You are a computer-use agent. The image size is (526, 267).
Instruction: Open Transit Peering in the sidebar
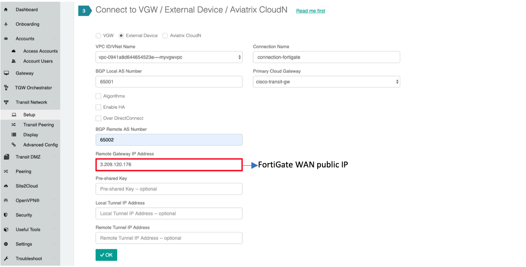pyautogui.click(x=38, y=125)
